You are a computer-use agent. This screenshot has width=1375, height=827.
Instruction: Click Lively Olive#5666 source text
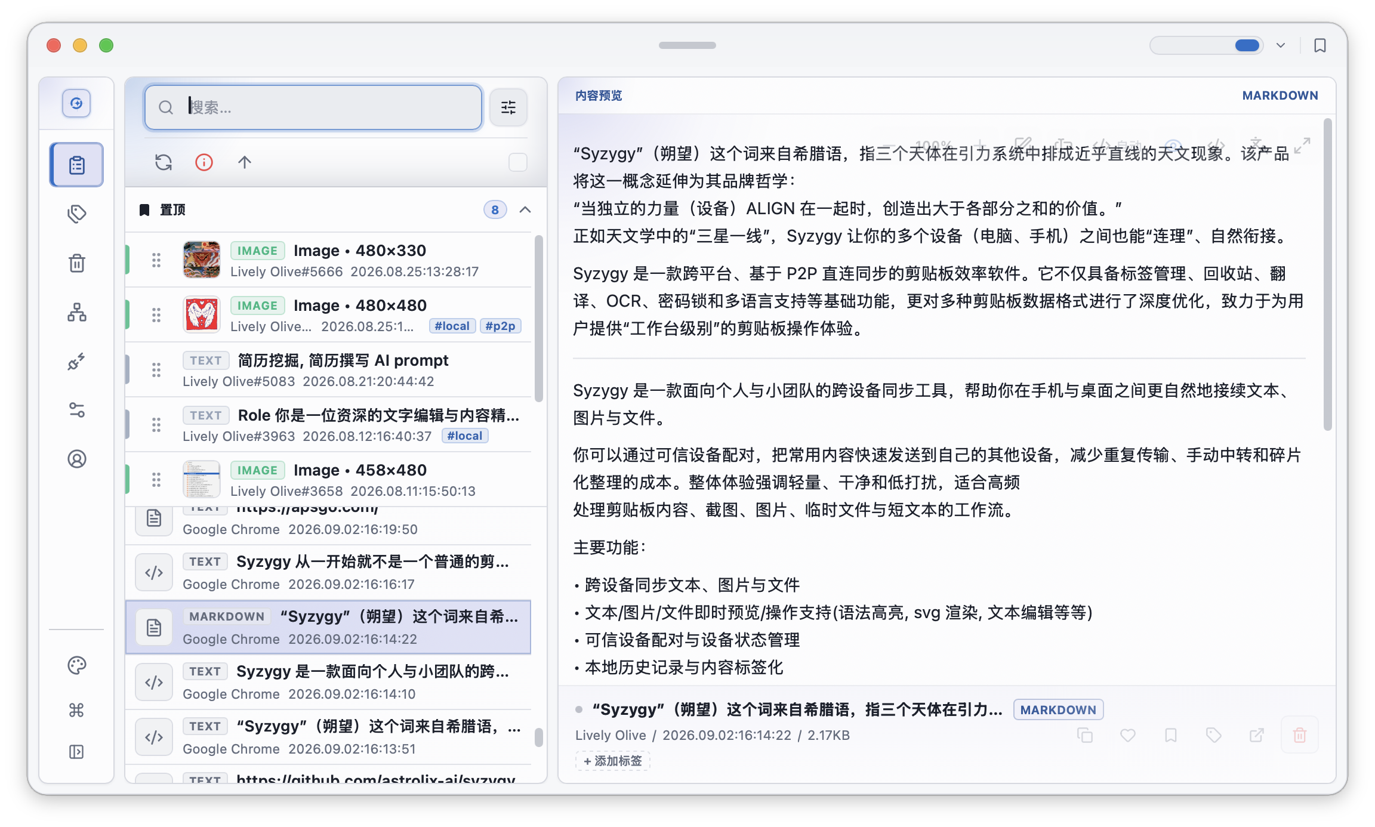point(286,271)
